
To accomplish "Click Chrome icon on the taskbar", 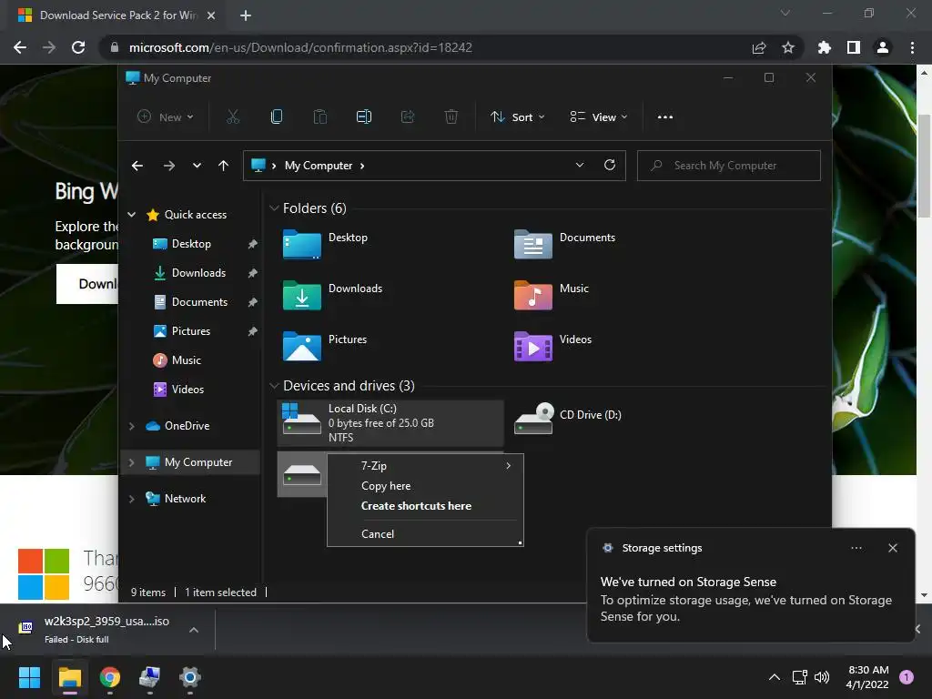I will [x=110, y=677].
